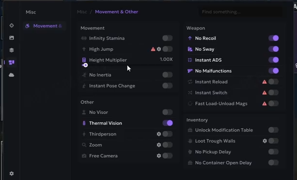The width and height of the screenshot is (297, 180).
Task: Turn on Loot Trough Walls toggle
Action: (x=273, y=141)
